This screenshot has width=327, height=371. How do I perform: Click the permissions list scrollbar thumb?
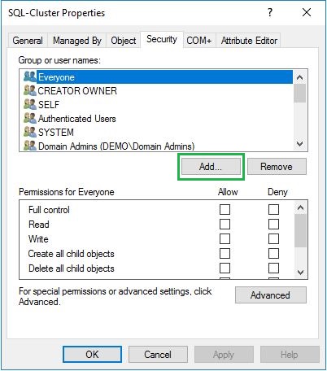click(x=300, y=231)
